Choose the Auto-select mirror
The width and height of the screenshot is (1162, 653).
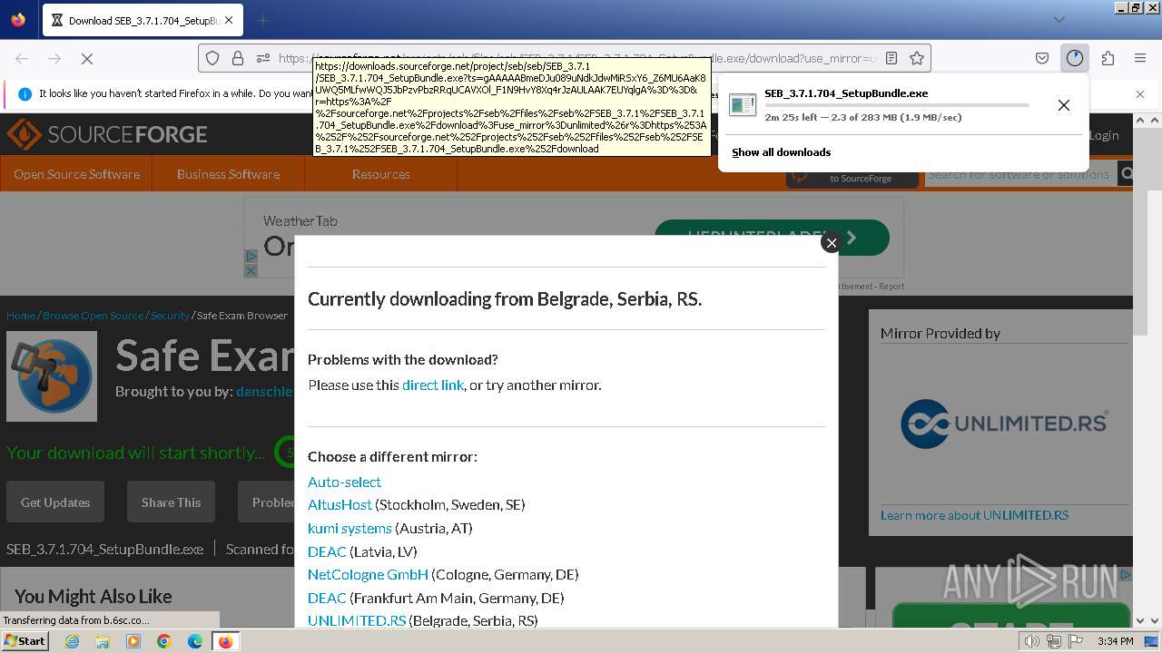point(344,482)
